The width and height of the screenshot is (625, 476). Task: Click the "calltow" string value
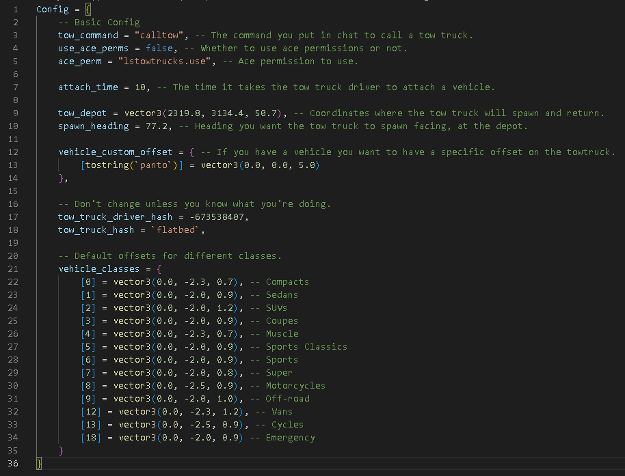click(x=159, y=35)
